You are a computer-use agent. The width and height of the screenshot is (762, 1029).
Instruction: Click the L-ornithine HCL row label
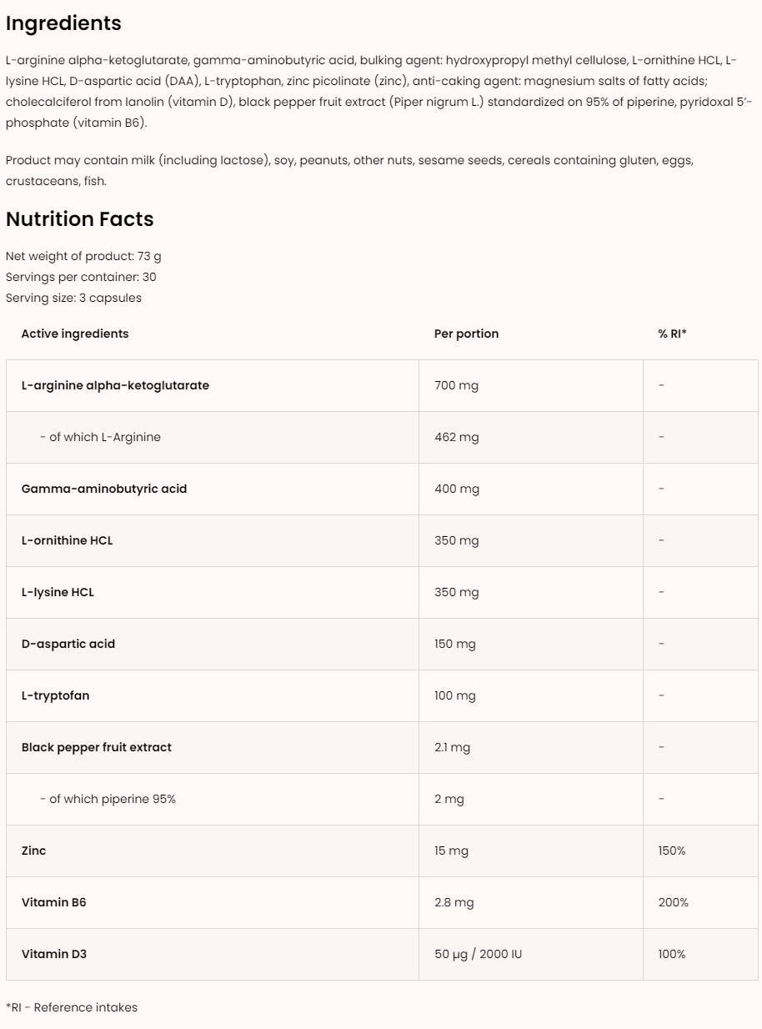(67, 540)
